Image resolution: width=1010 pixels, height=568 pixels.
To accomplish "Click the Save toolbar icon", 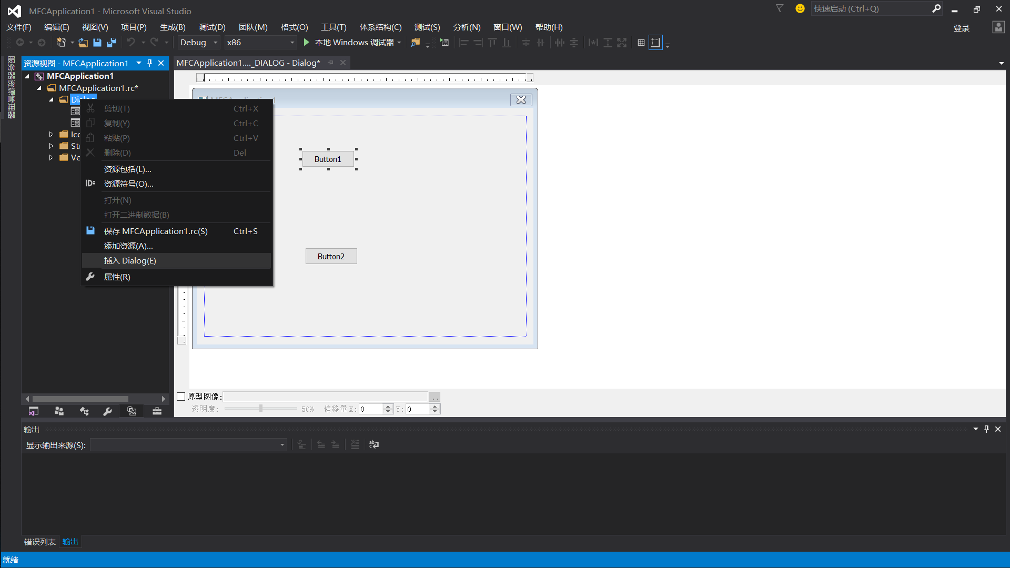I will point(97,43).
